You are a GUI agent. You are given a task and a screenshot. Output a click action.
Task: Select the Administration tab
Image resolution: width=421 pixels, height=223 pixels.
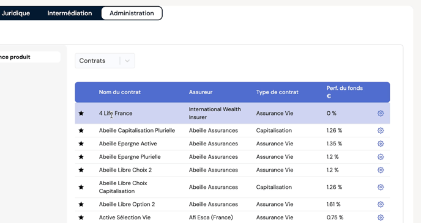[132, 13]
